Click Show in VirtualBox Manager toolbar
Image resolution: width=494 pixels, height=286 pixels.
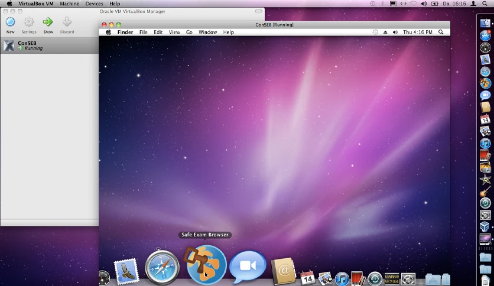(48, 25)
